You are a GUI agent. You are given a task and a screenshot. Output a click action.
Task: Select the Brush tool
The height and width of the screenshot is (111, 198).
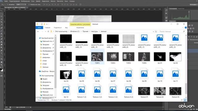pos(2,31)
